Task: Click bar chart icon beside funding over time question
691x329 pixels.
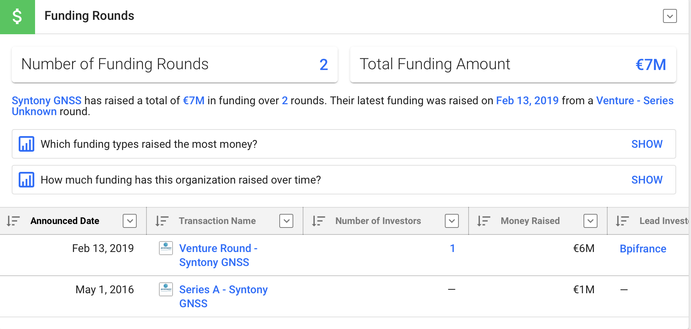Action: [26, 180]
